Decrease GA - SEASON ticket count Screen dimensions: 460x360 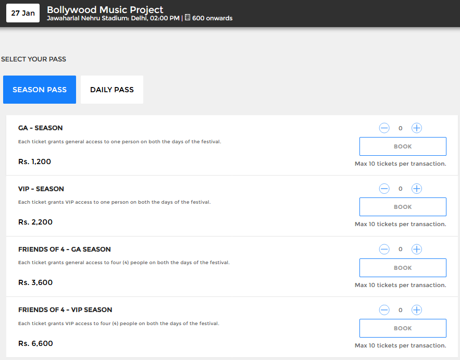pos(384,128)
